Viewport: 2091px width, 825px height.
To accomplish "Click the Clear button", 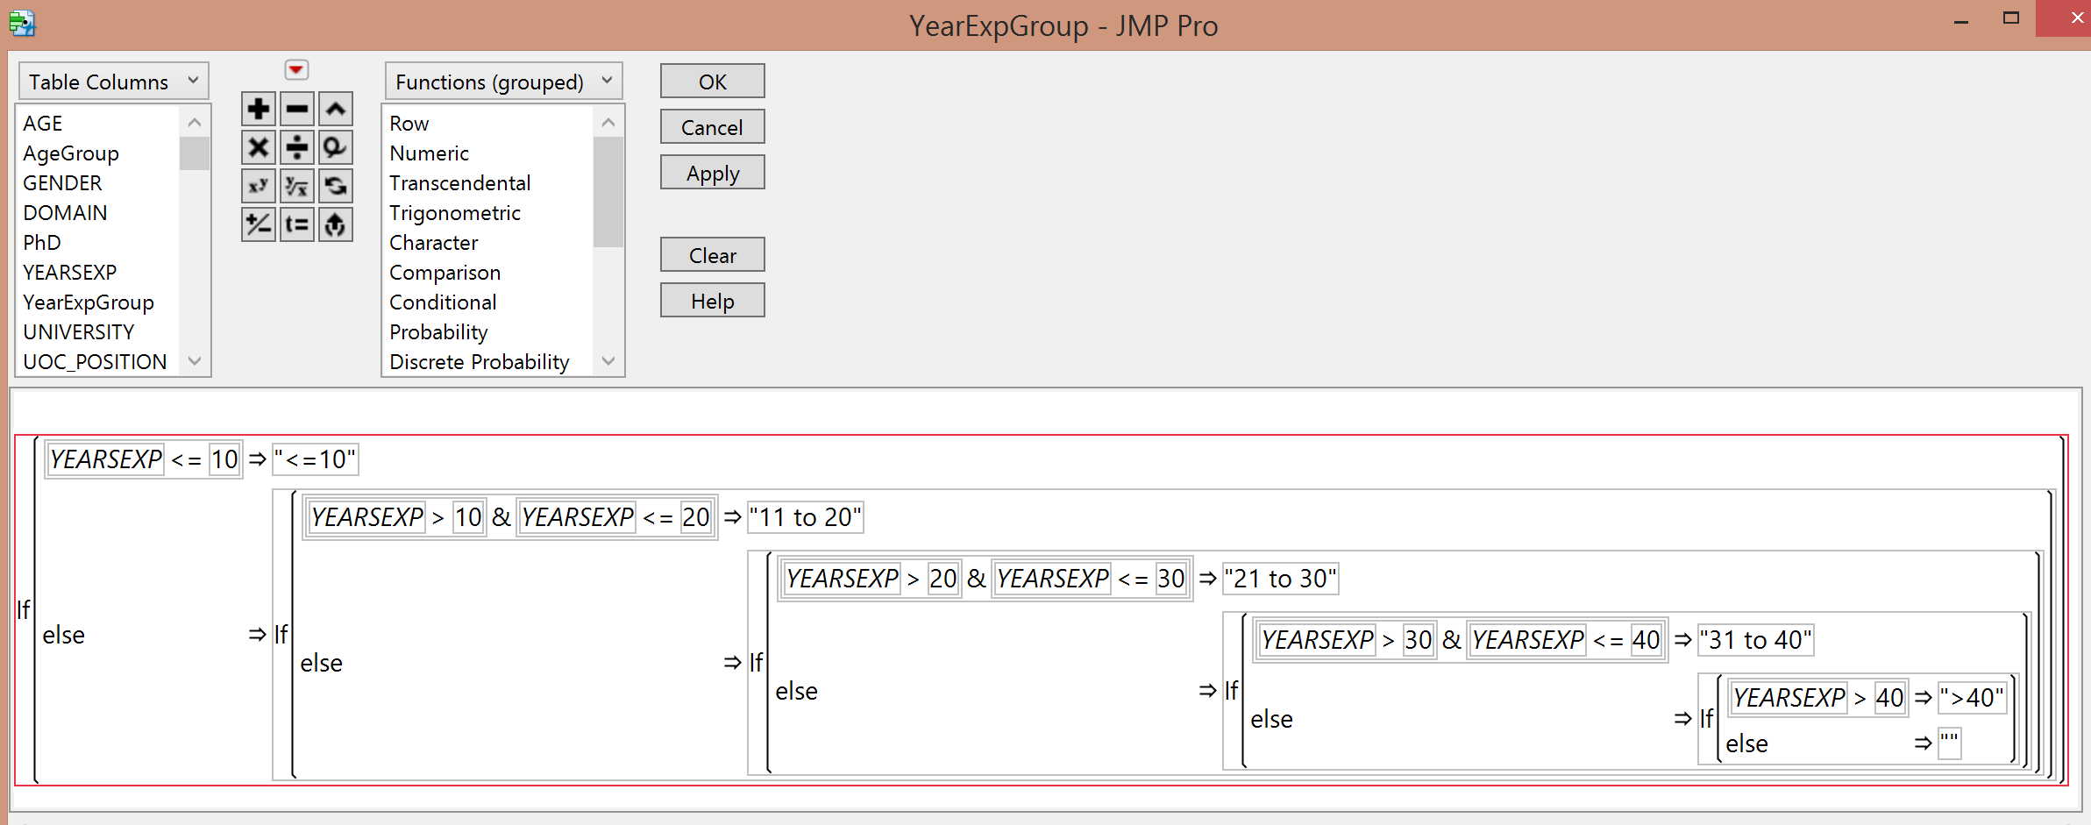I will (x=713, y=255).
